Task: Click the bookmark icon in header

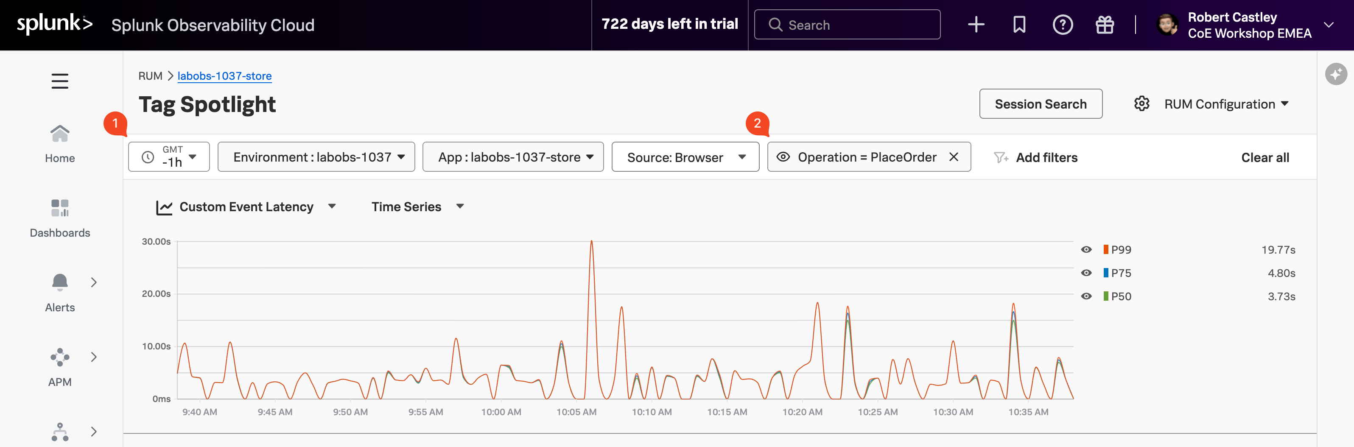Action: click(1019, 25)
